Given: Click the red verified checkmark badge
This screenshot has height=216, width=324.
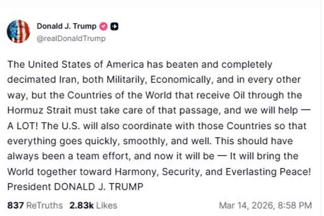Looking at the screenshot, I should point(104,26).
